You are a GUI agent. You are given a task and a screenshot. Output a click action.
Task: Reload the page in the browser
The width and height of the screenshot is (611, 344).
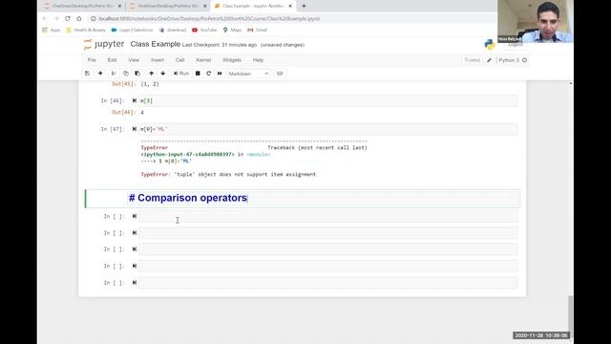click(68, 18)
